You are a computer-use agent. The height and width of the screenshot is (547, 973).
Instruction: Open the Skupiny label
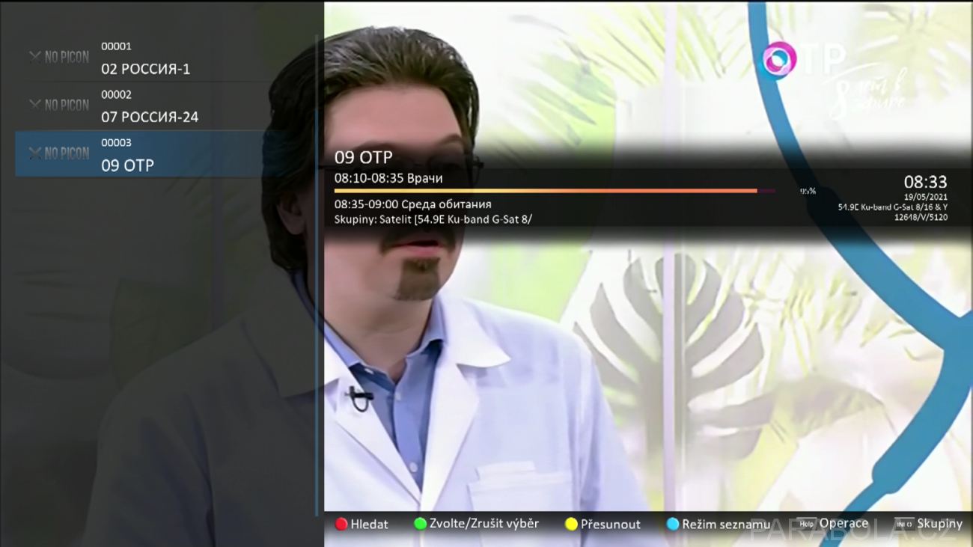[x=939, y=524]
